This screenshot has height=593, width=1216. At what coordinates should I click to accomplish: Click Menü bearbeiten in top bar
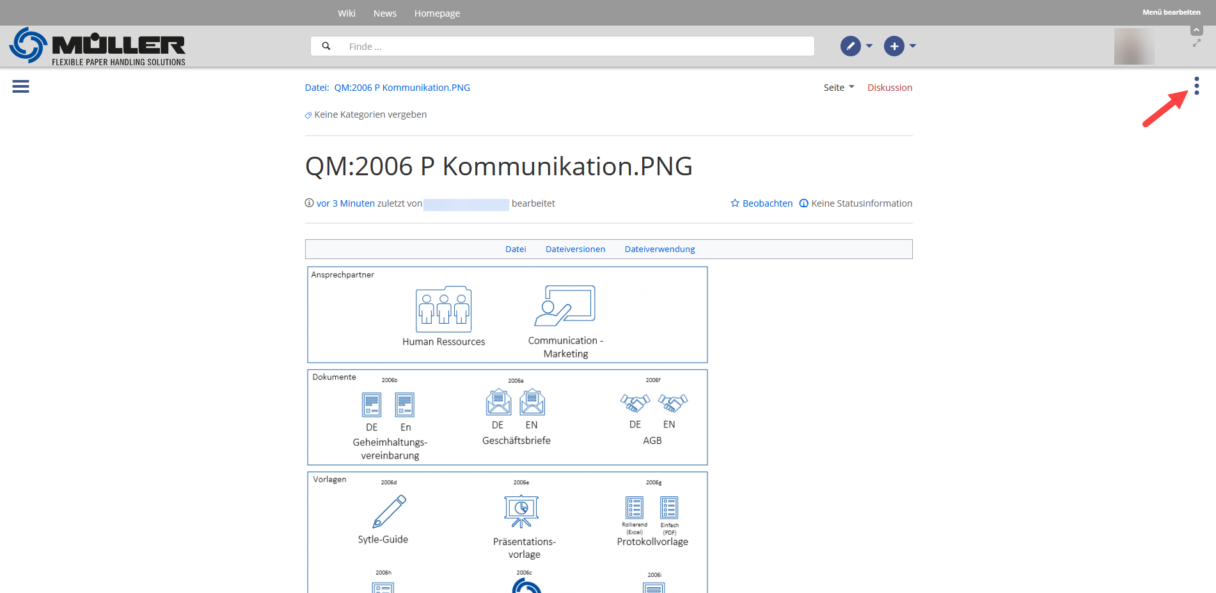[x=1171, y=12]
